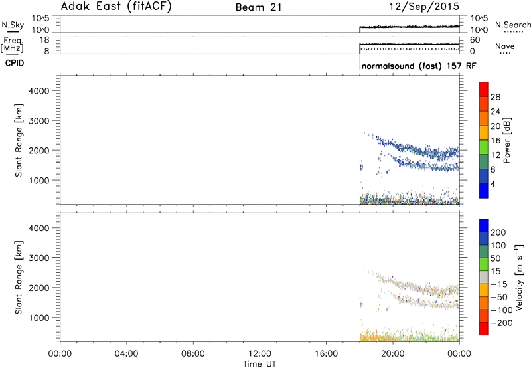Click the power panel 'Slant Range [km]' label
The width and height of the screenshot is (531, 368).
pos(19,140)
